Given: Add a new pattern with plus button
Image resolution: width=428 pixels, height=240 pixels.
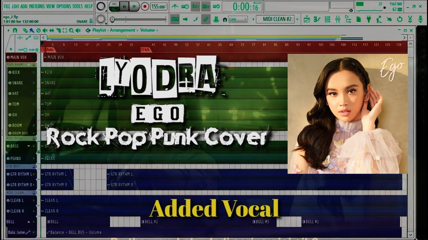Looking at the screenshot, I should click(297, 19).
